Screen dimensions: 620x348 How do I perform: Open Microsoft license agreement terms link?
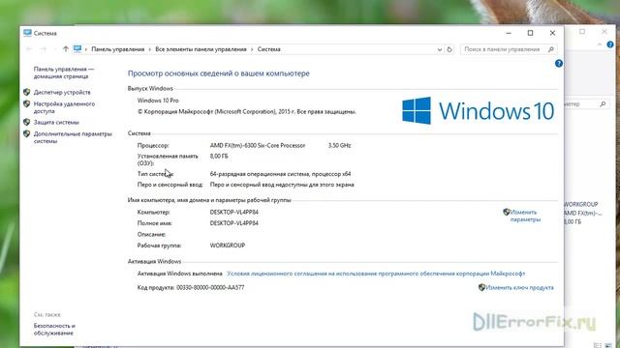(376, 274)
